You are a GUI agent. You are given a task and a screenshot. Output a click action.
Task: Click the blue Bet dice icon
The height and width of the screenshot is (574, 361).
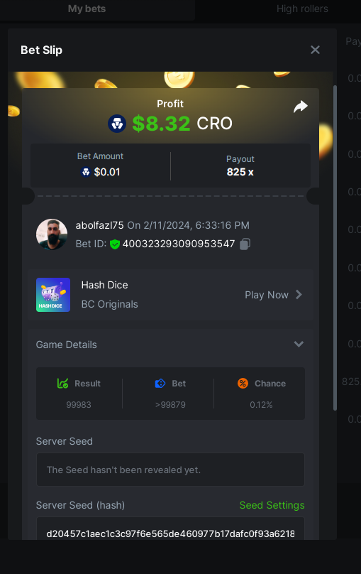pos(160,384)
